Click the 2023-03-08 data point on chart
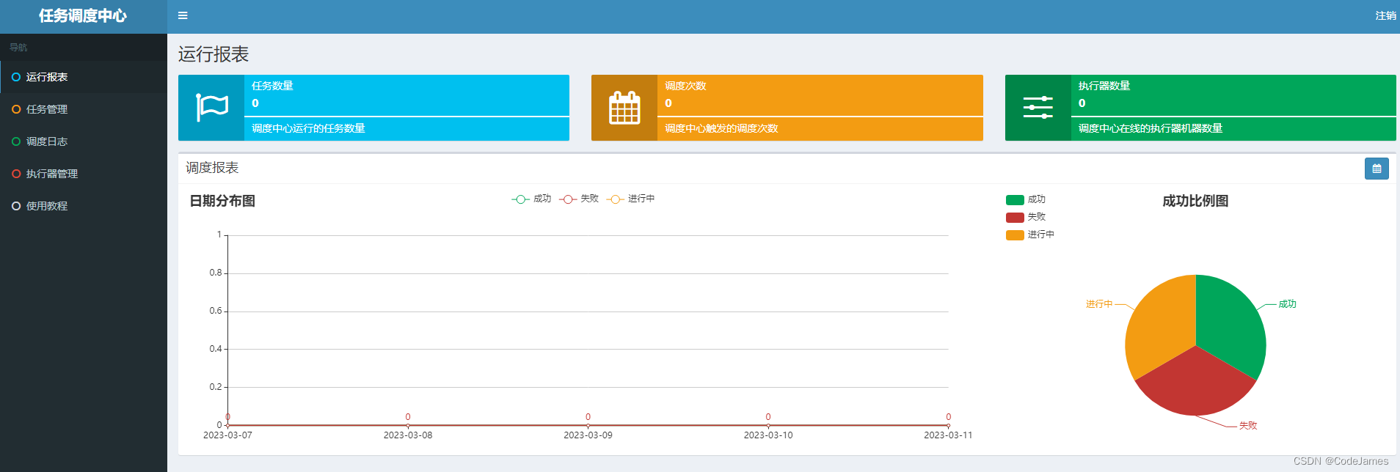The image size is (1400, 472). click(408, 425)
